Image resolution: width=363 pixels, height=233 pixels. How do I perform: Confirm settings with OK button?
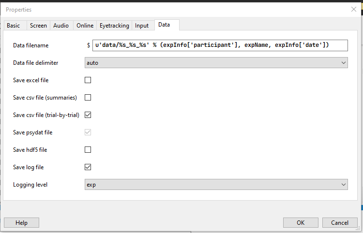[x=301, y=222]
